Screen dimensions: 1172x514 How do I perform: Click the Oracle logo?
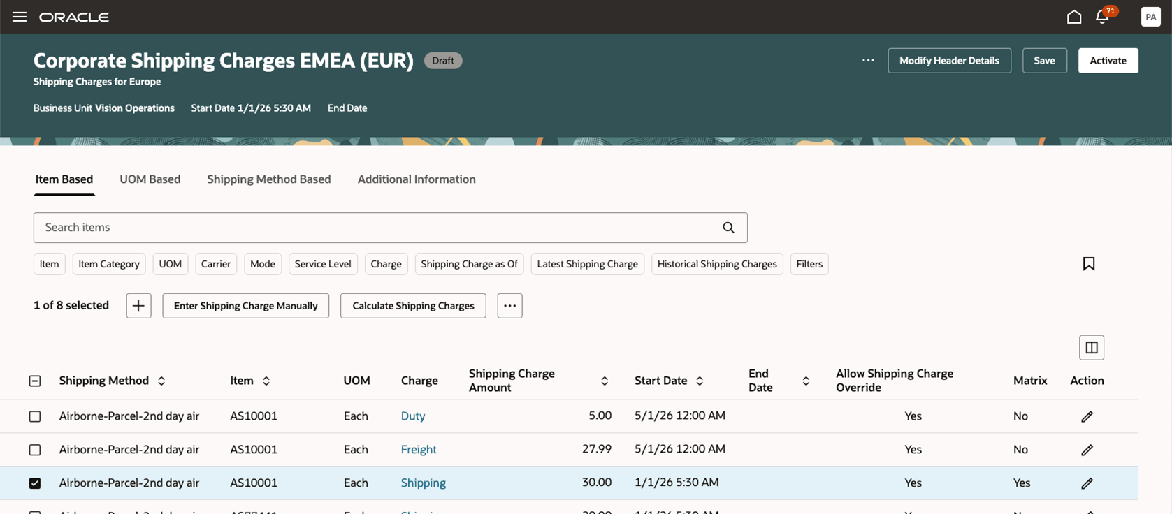74,17
